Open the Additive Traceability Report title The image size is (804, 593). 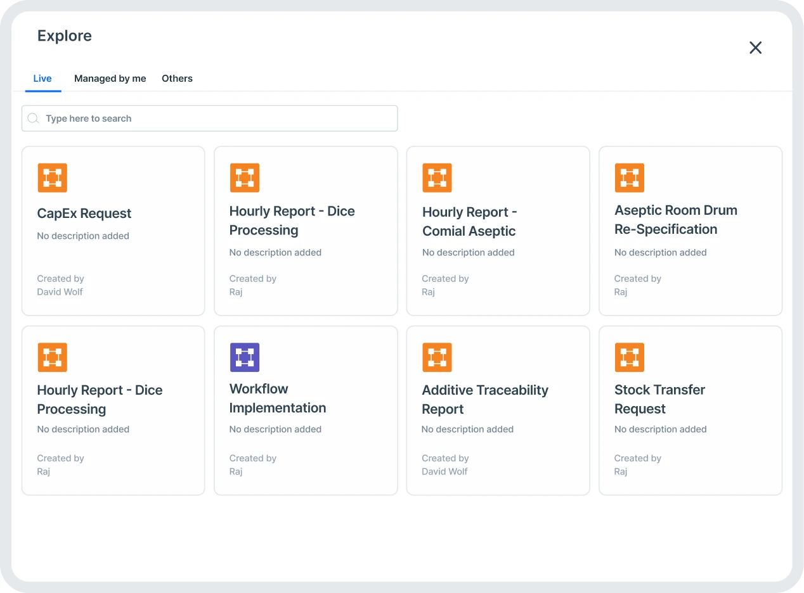coord(485,400)
